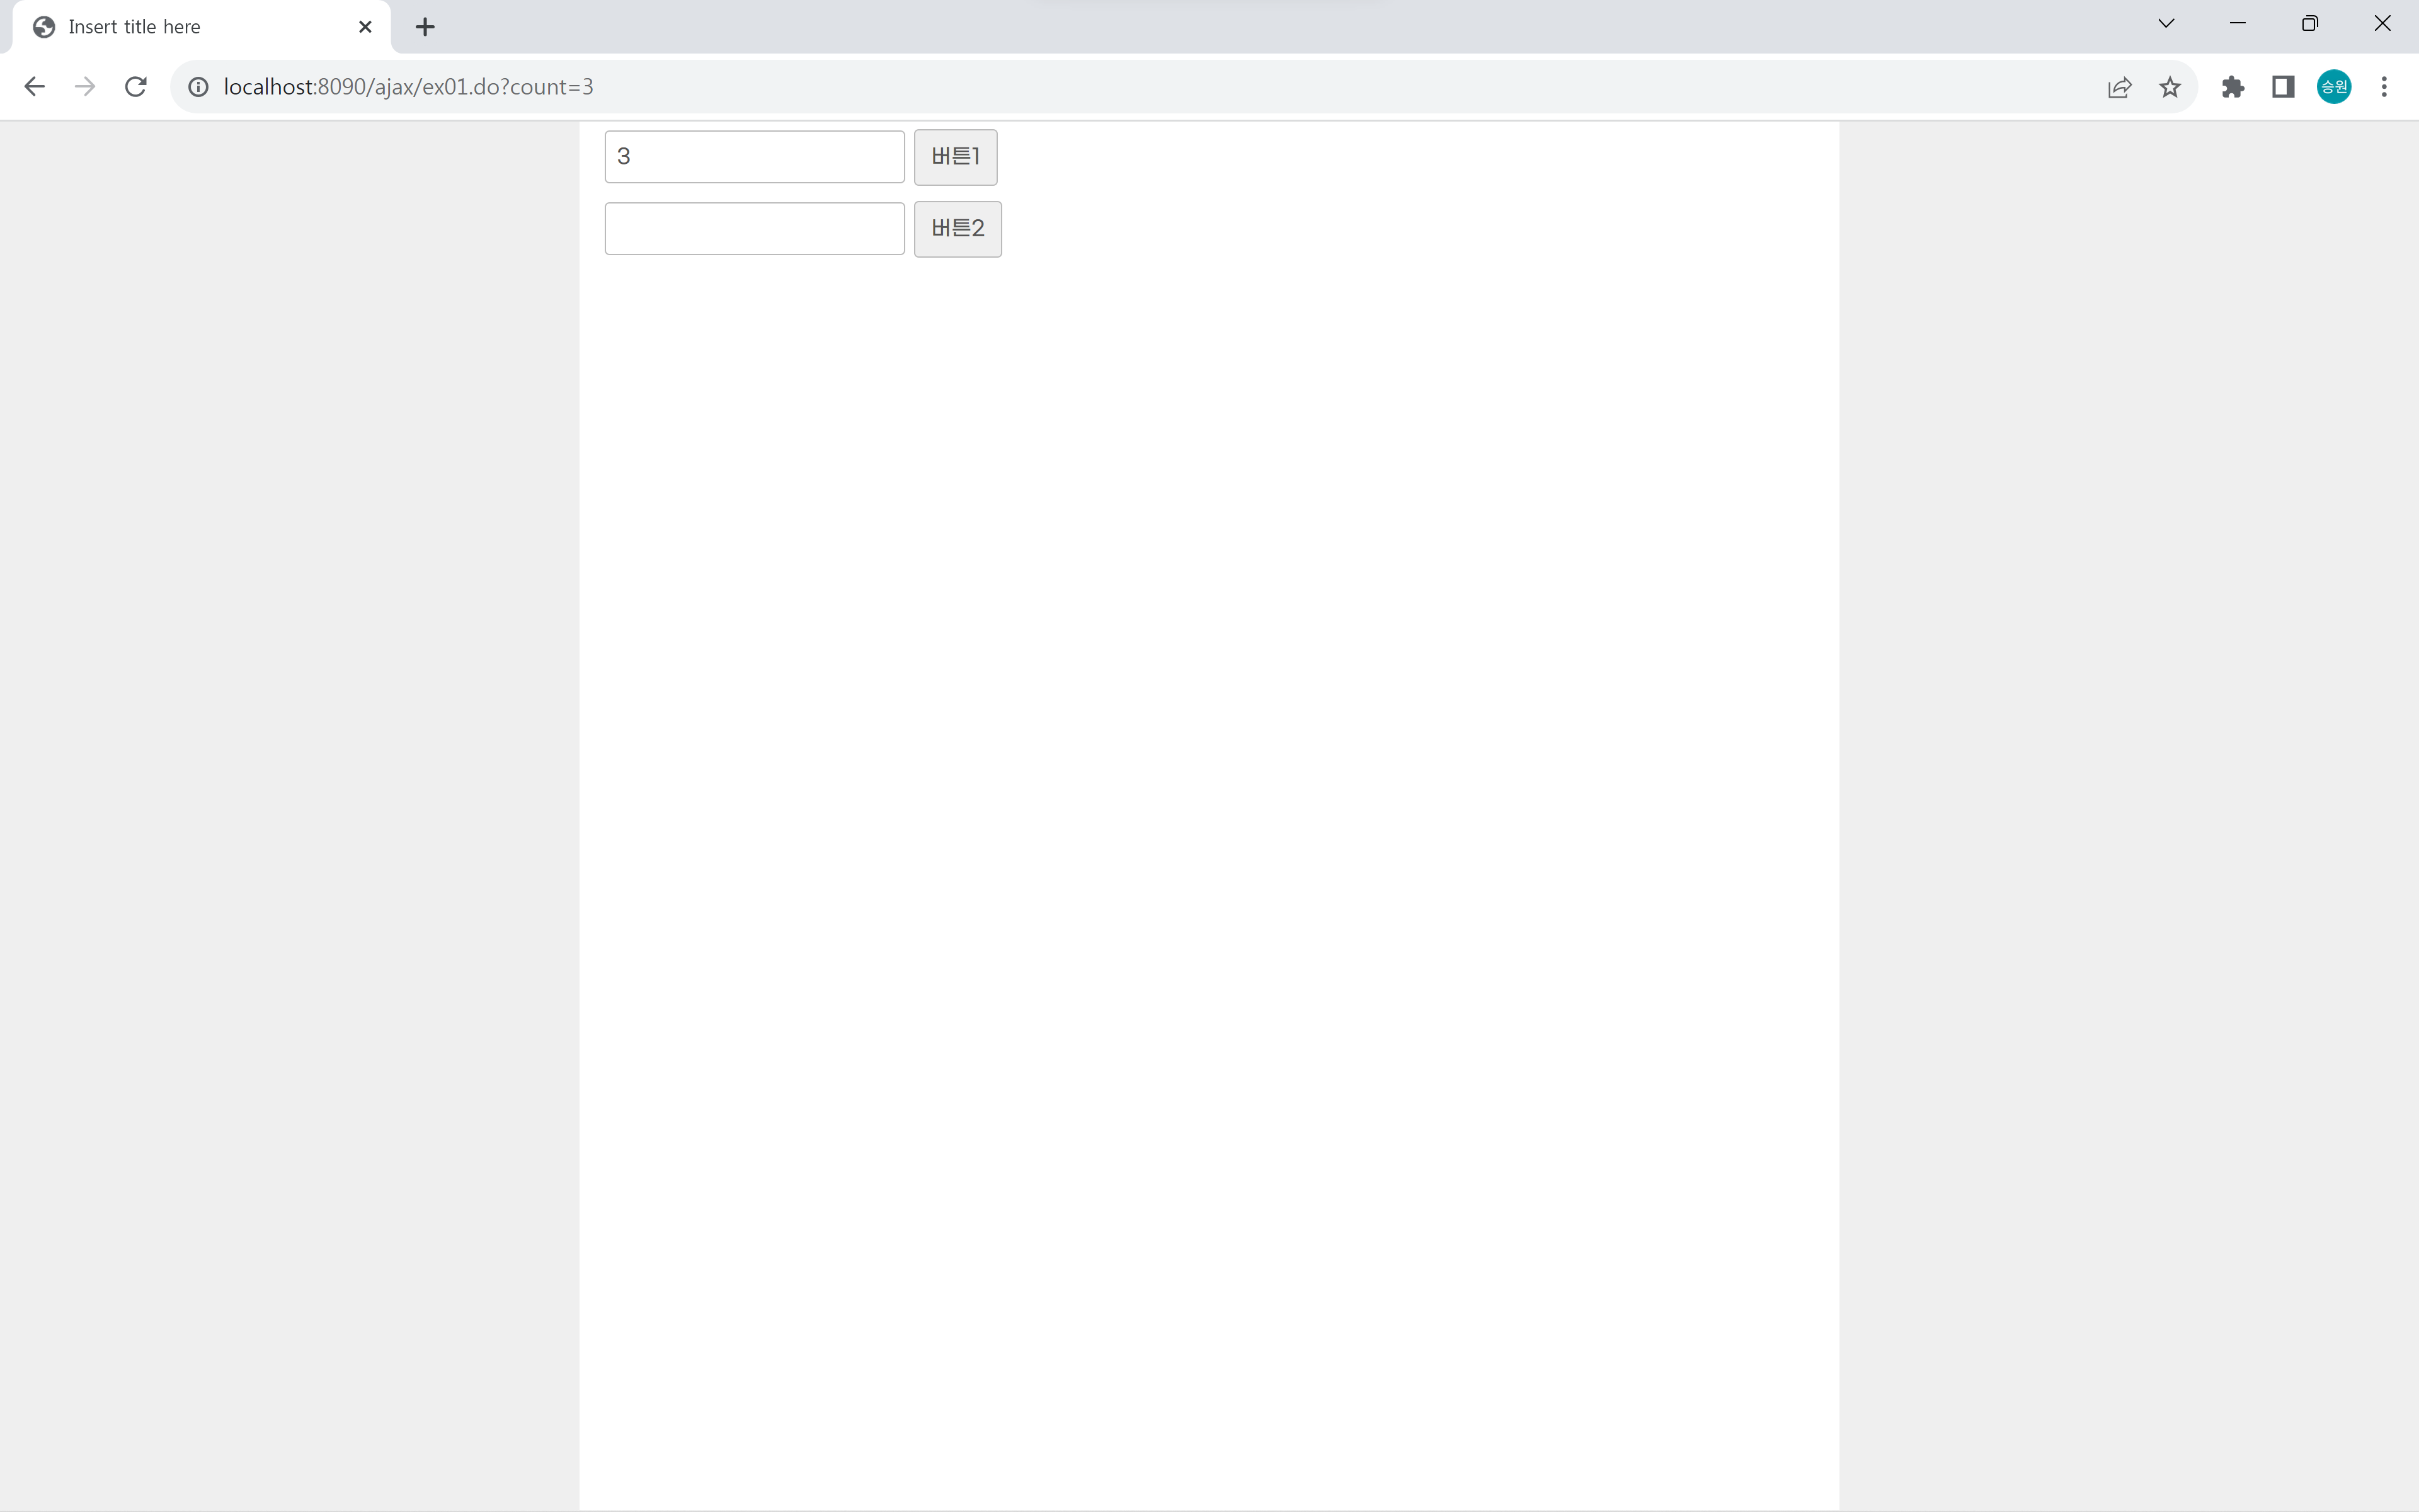Viewport: 2419px width, 1512px height.
Task: Open the Extensions puzzle icon
Action: pyautogui.click(x=2232, y=87)
